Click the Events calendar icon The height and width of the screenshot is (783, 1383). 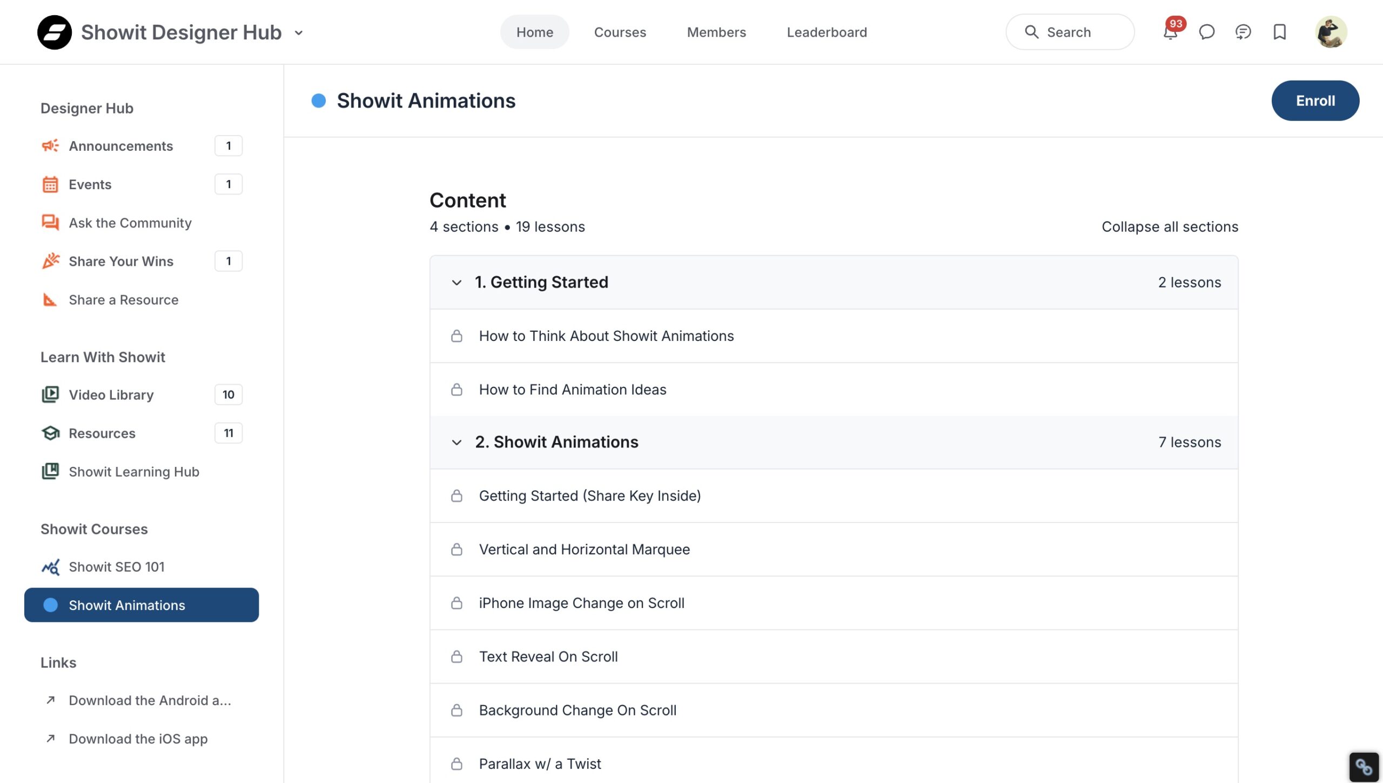[x=50, y=184]
